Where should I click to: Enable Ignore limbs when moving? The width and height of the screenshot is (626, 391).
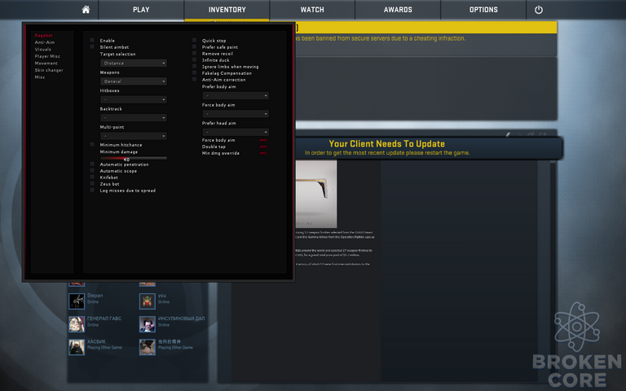pyautogui.click(x=195, y=66)
